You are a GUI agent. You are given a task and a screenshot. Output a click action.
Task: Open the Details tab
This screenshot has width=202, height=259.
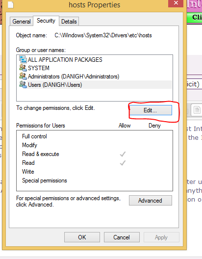(69, 22)
